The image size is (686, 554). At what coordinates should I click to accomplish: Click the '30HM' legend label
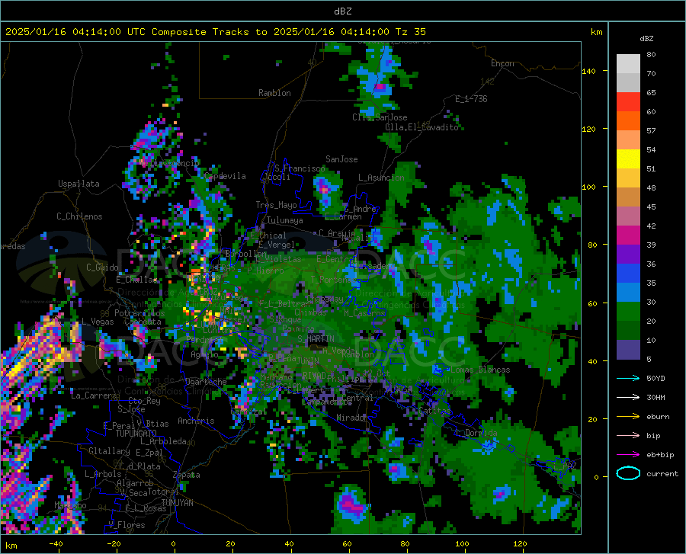(x=656, y=398)
